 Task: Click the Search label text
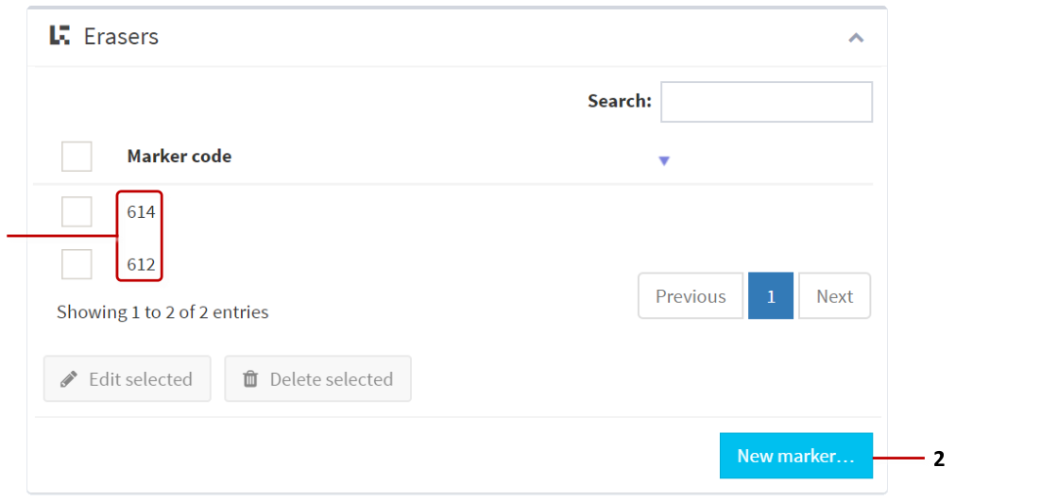click(x=619, y=101)
